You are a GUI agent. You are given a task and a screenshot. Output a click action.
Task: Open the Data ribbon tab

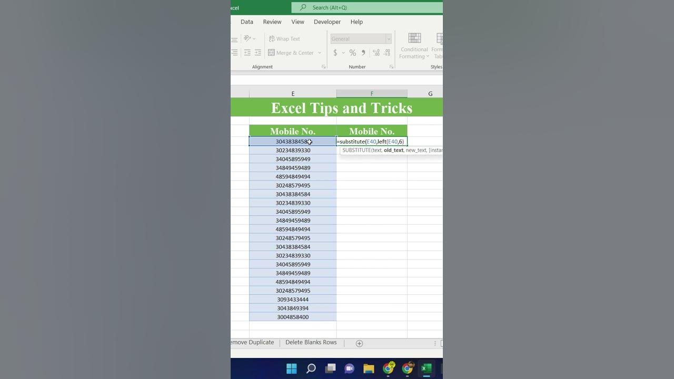pyautogui.click(x=247, y=22)
